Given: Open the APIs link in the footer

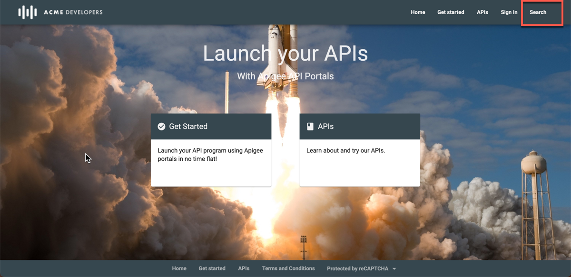Looking at the screenshot, I should click(244, 268).
